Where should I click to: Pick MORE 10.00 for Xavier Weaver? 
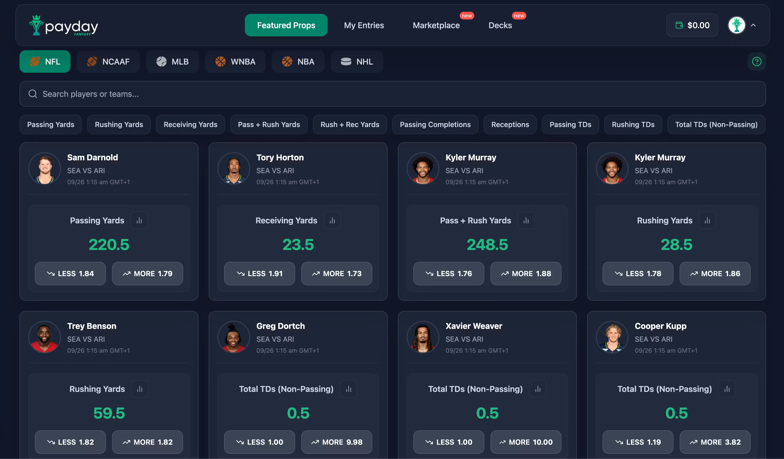coord(526,442)
